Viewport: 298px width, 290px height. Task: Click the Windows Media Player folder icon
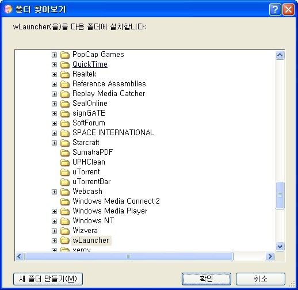65,211
